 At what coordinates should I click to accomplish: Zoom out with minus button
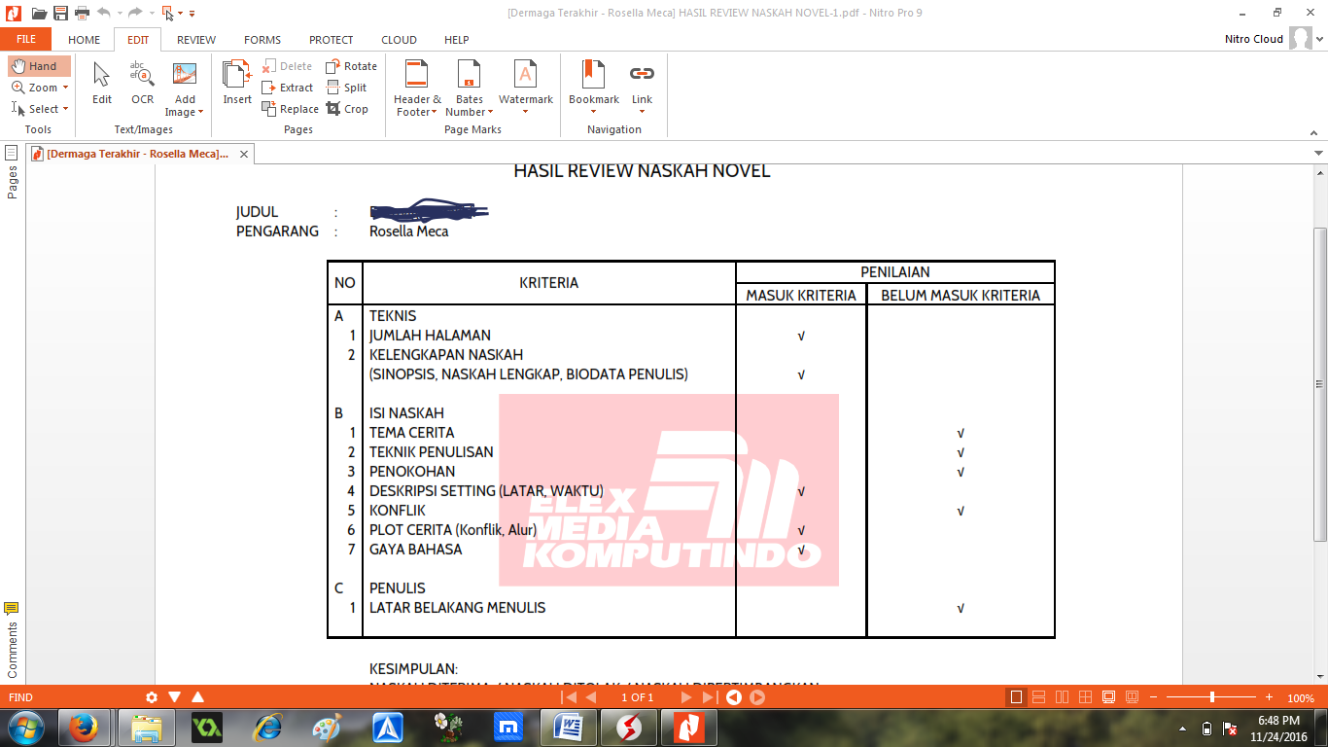[1153, 697]
